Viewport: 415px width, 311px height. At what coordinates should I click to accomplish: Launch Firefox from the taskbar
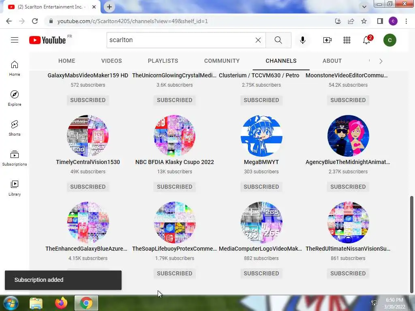click(x=61, y=303)
